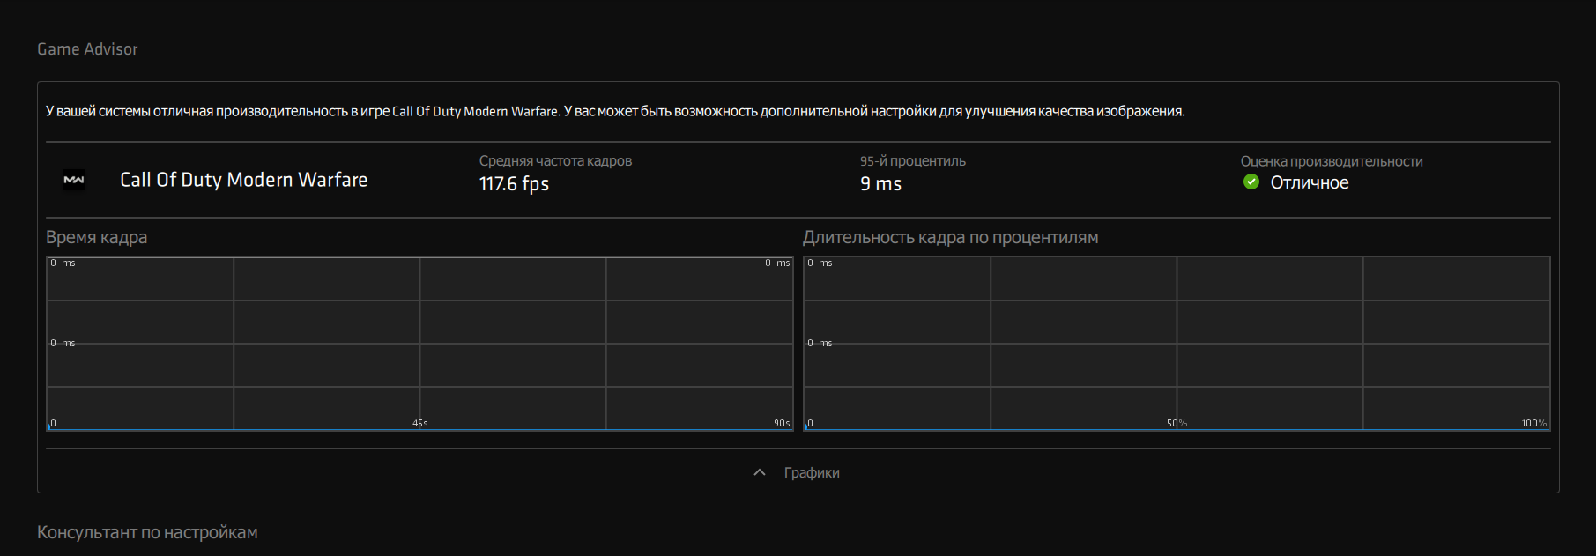Click the Время кадра chart title
This screenshot has height=556, width=1596.
pos(97,237)
